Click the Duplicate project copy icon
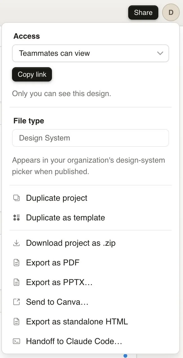183x358 pixels. (16, 198)
